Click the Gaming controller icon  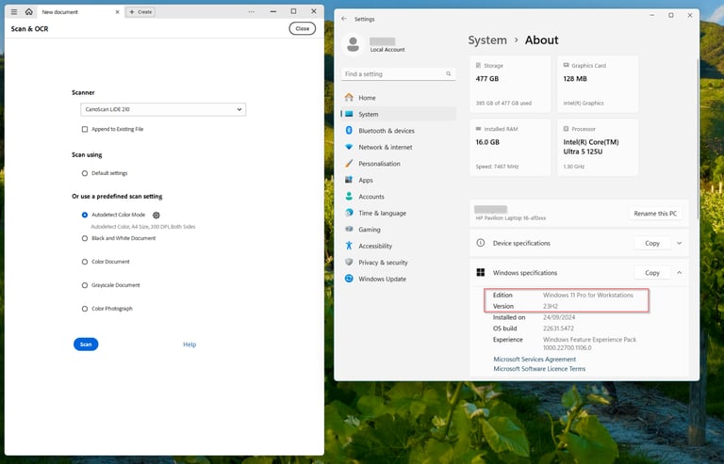(x=349, y=229)
